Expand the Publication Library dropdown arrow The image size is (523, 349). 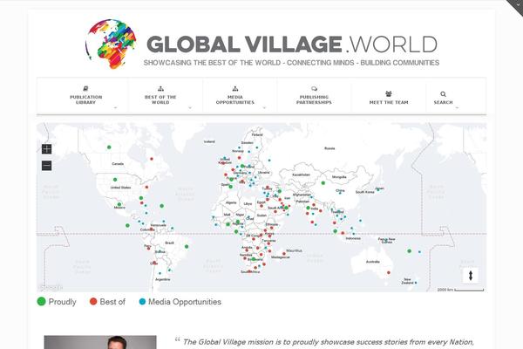[x=115, y=108]
